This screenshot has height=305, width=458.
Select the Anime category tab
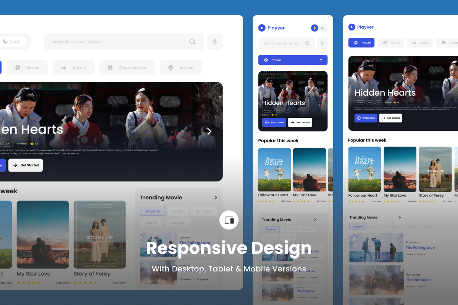coord(181,67)
